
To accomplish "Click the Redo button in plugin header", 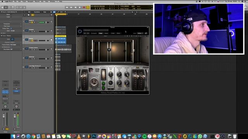I will tap(118, 34).
